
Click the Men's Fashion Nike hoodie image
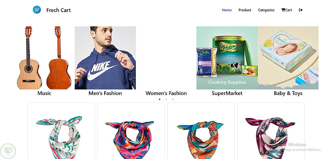[105, 58]
